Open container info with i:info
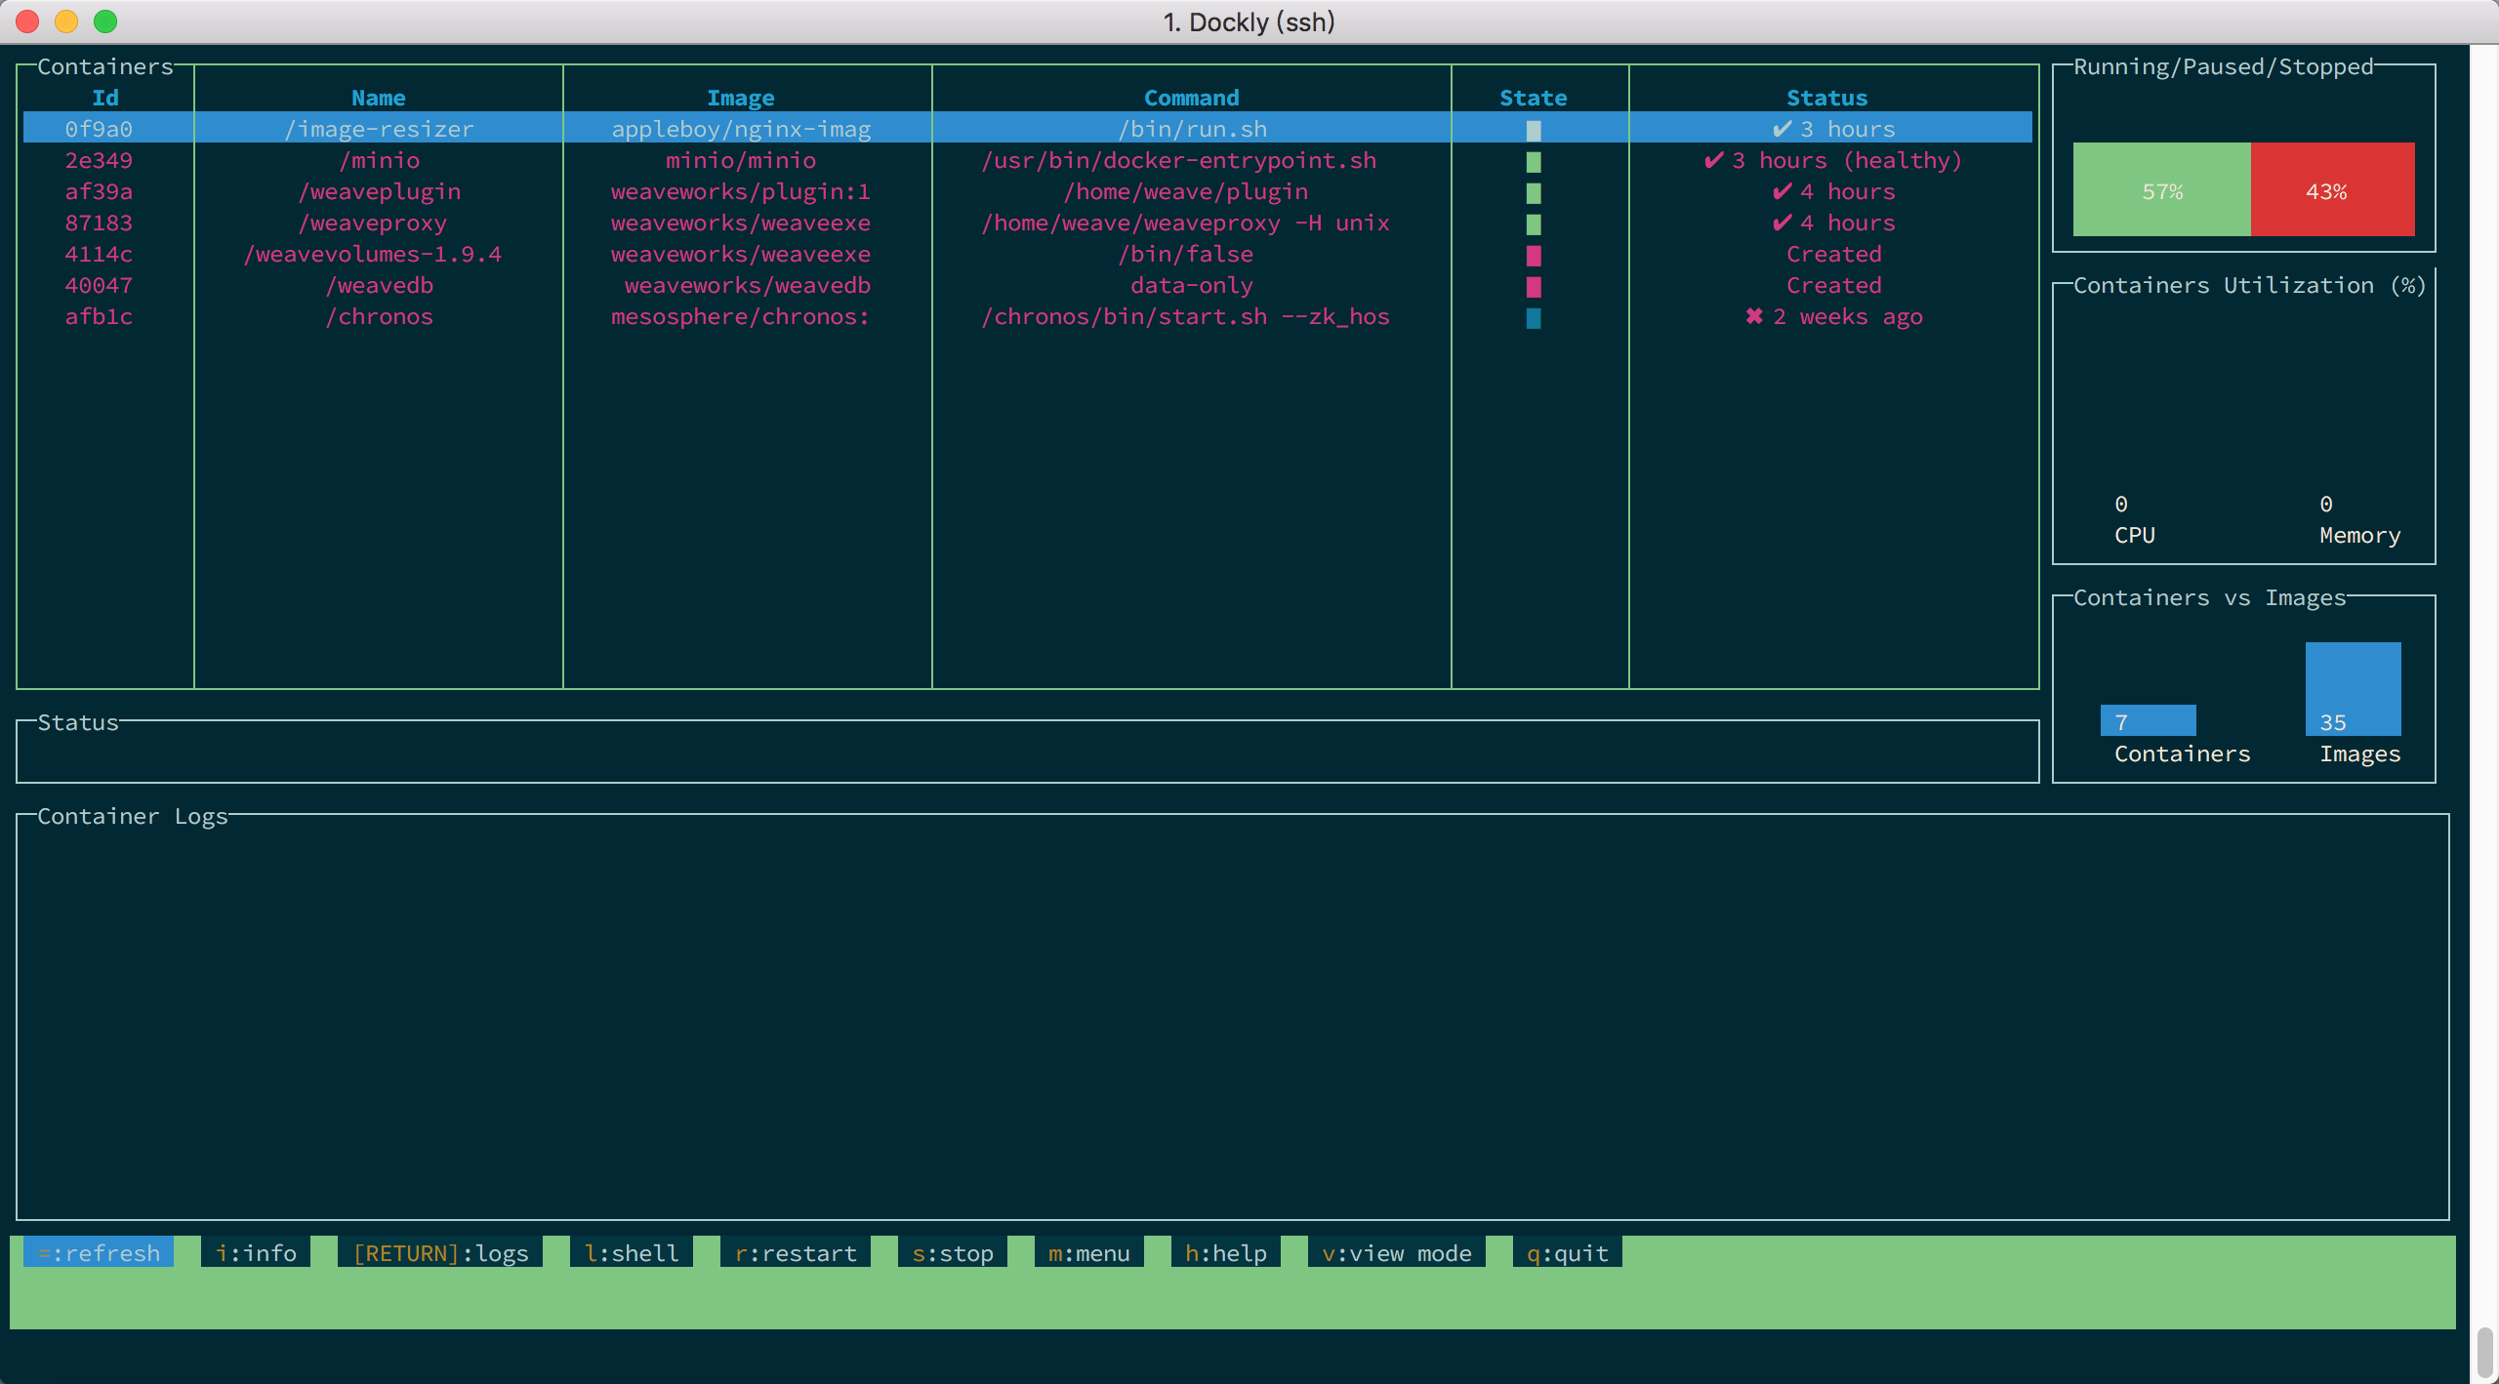This screenshot has width=2499, height=1384. tap(256, 1252)
